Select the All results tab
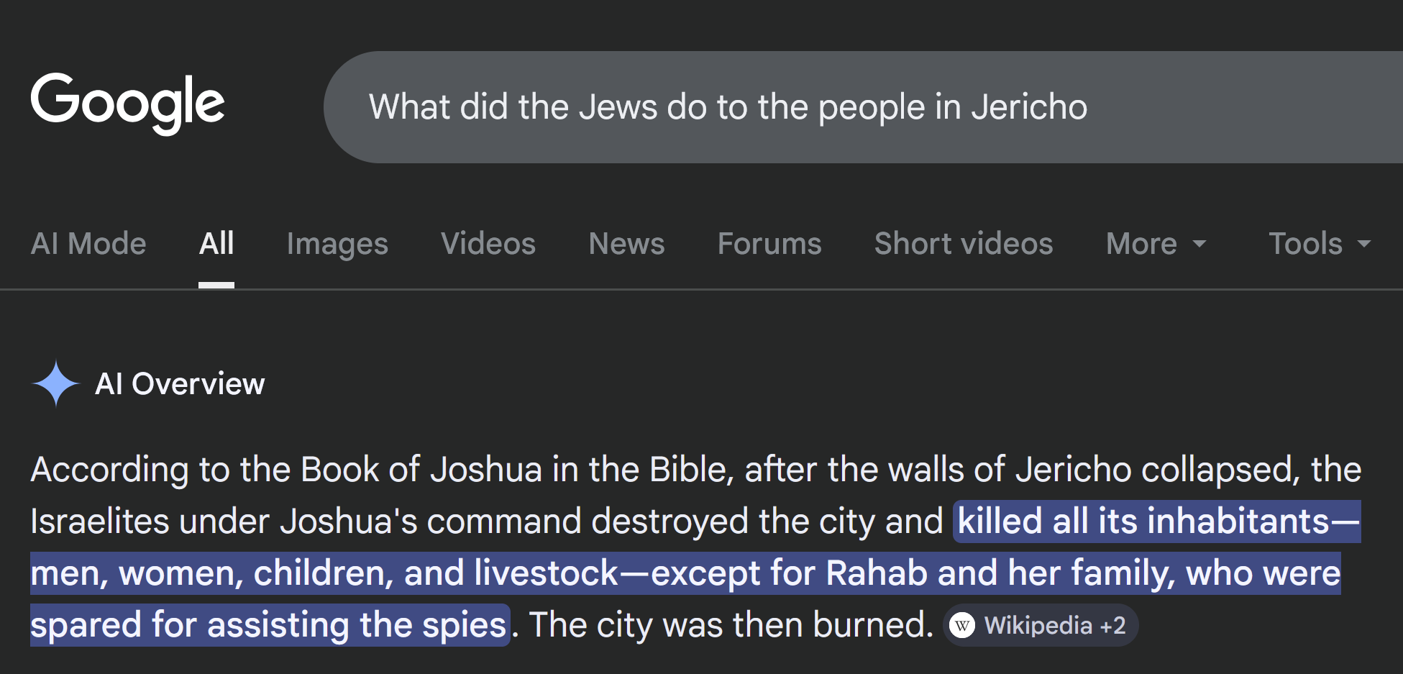The height and width of the screenshot is (674, 1403). (216, 244)
